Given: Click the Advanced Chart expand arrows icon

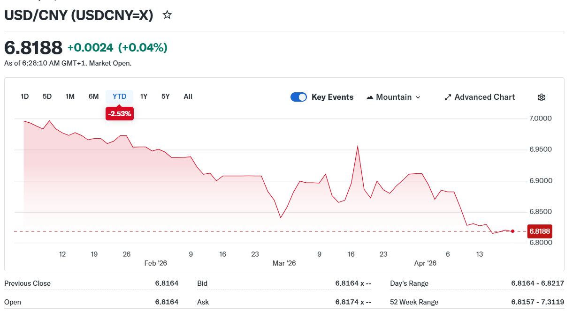Looking at the screenshot, I should tap(448, 97).
